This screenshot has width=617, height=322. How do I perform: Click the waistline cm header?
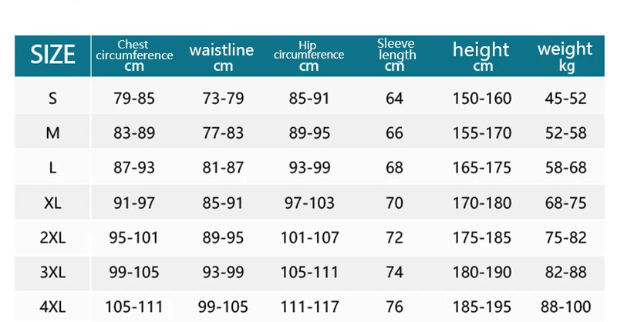click(x=221, y=56)
